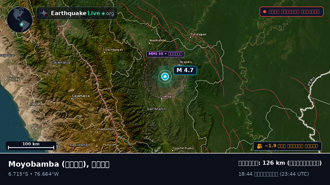
Task: Click the coordinates 6.715°S • 76.664°W
Action: point(34,174)
